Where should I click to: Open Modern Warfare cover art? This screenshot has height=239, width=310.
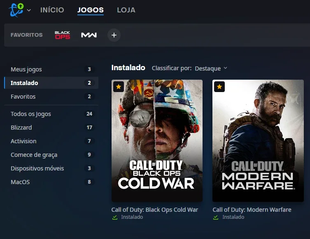coord(258,141)
